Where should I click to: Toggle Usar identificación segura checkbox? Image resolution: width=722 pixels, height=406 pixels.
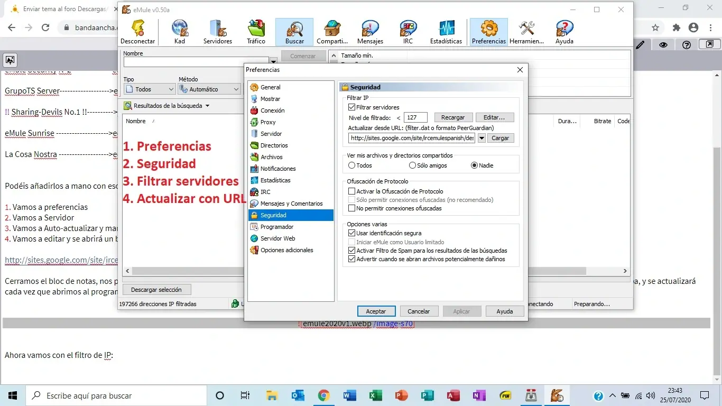(x=352, y=233)
